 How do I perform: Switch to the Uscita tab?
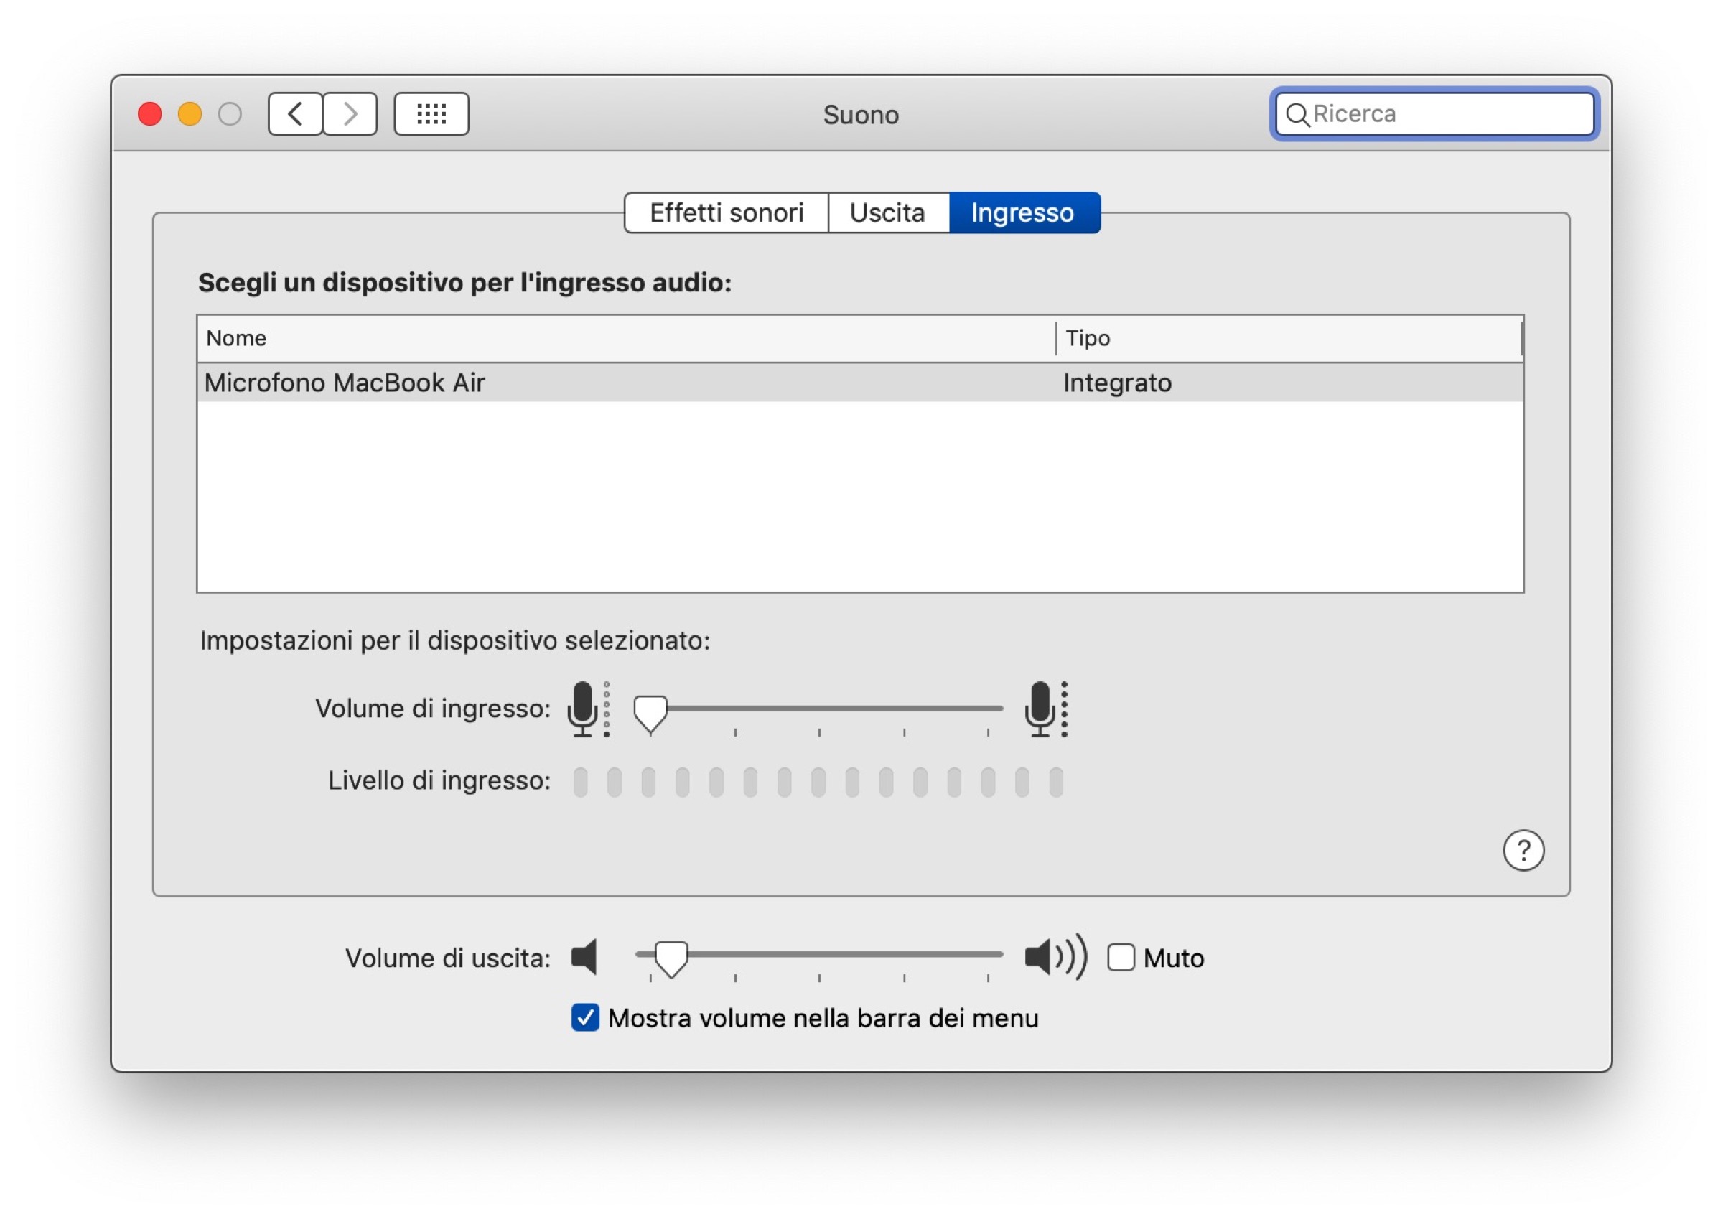887,212
